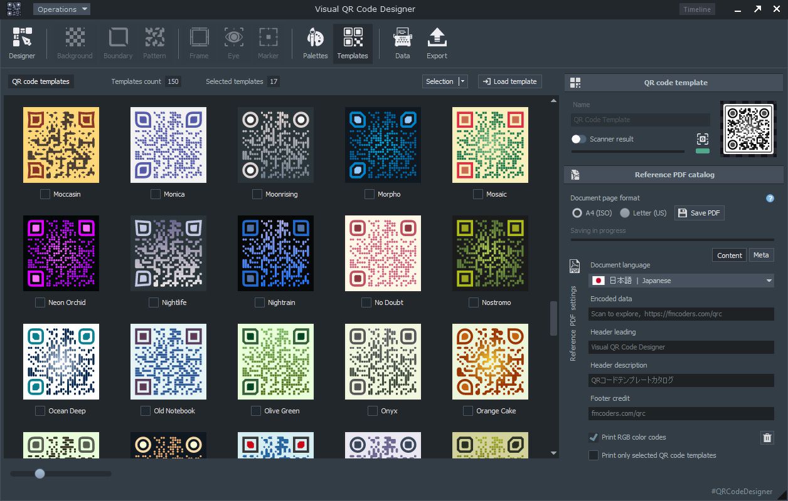Open the Pattern tool

pyautogui.click(x=154, y=43)
